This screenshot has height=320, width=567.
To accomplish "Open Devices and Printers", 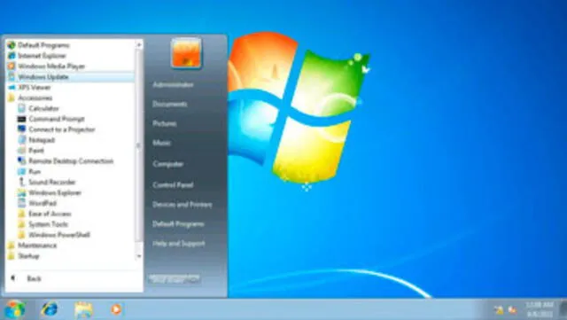I will coord(183,205).
